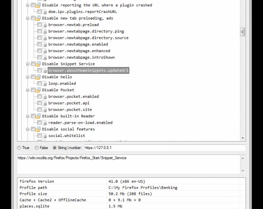
Task: Click the gear icon beside browser.pocket.site
Action: pyautogui.click(x=45, y=109)
